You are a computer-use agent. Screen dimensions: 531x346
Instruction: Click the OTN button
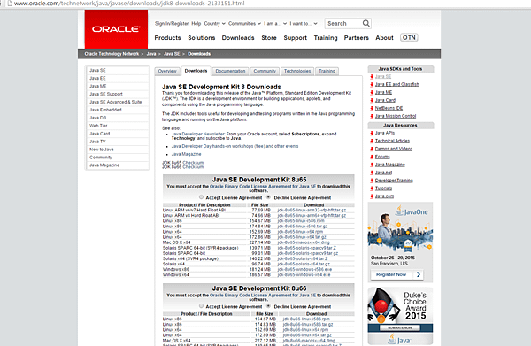pos(409,37)
